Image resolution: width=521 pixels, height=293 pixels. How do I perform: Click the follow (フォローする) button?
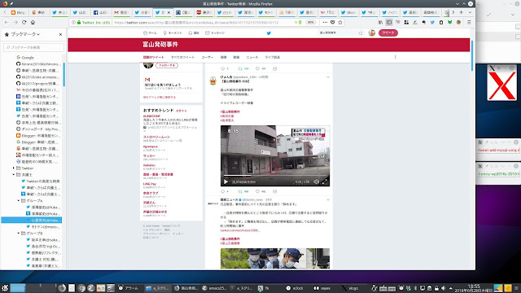point(167,65)
